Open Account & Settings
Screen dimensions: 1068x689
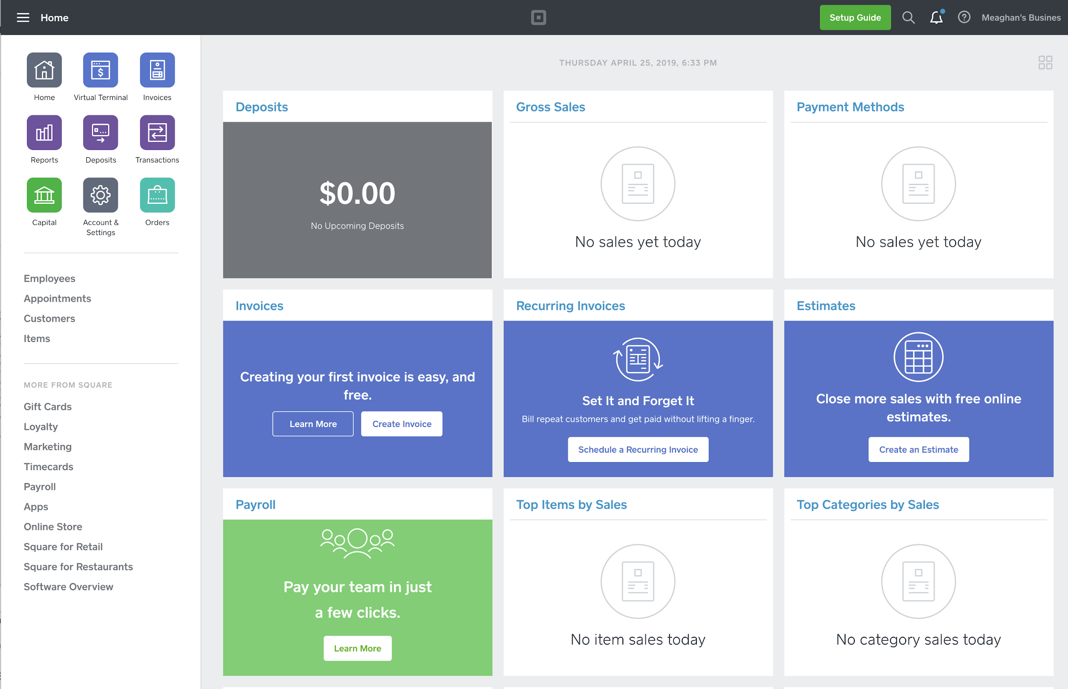coord(100,195)
